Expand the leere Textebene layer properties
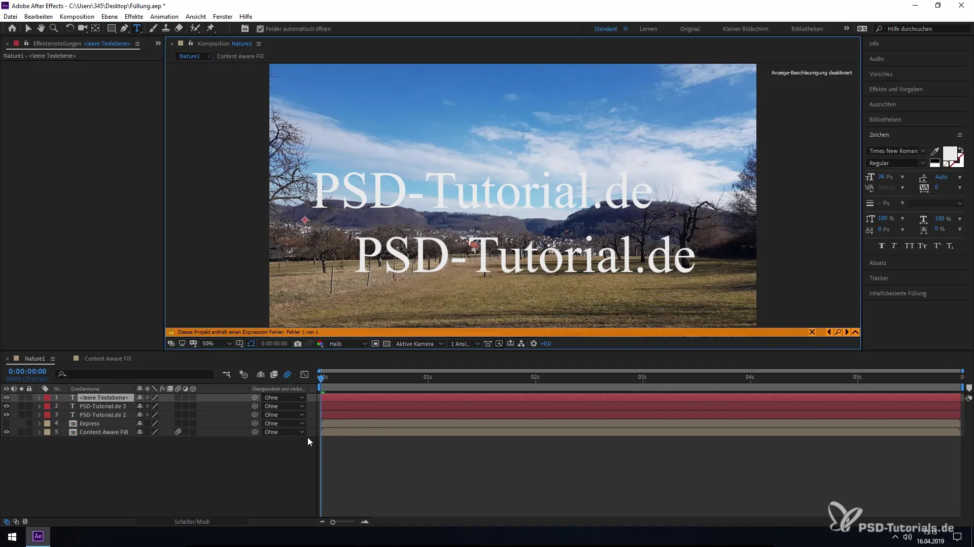 pos(39,398)
